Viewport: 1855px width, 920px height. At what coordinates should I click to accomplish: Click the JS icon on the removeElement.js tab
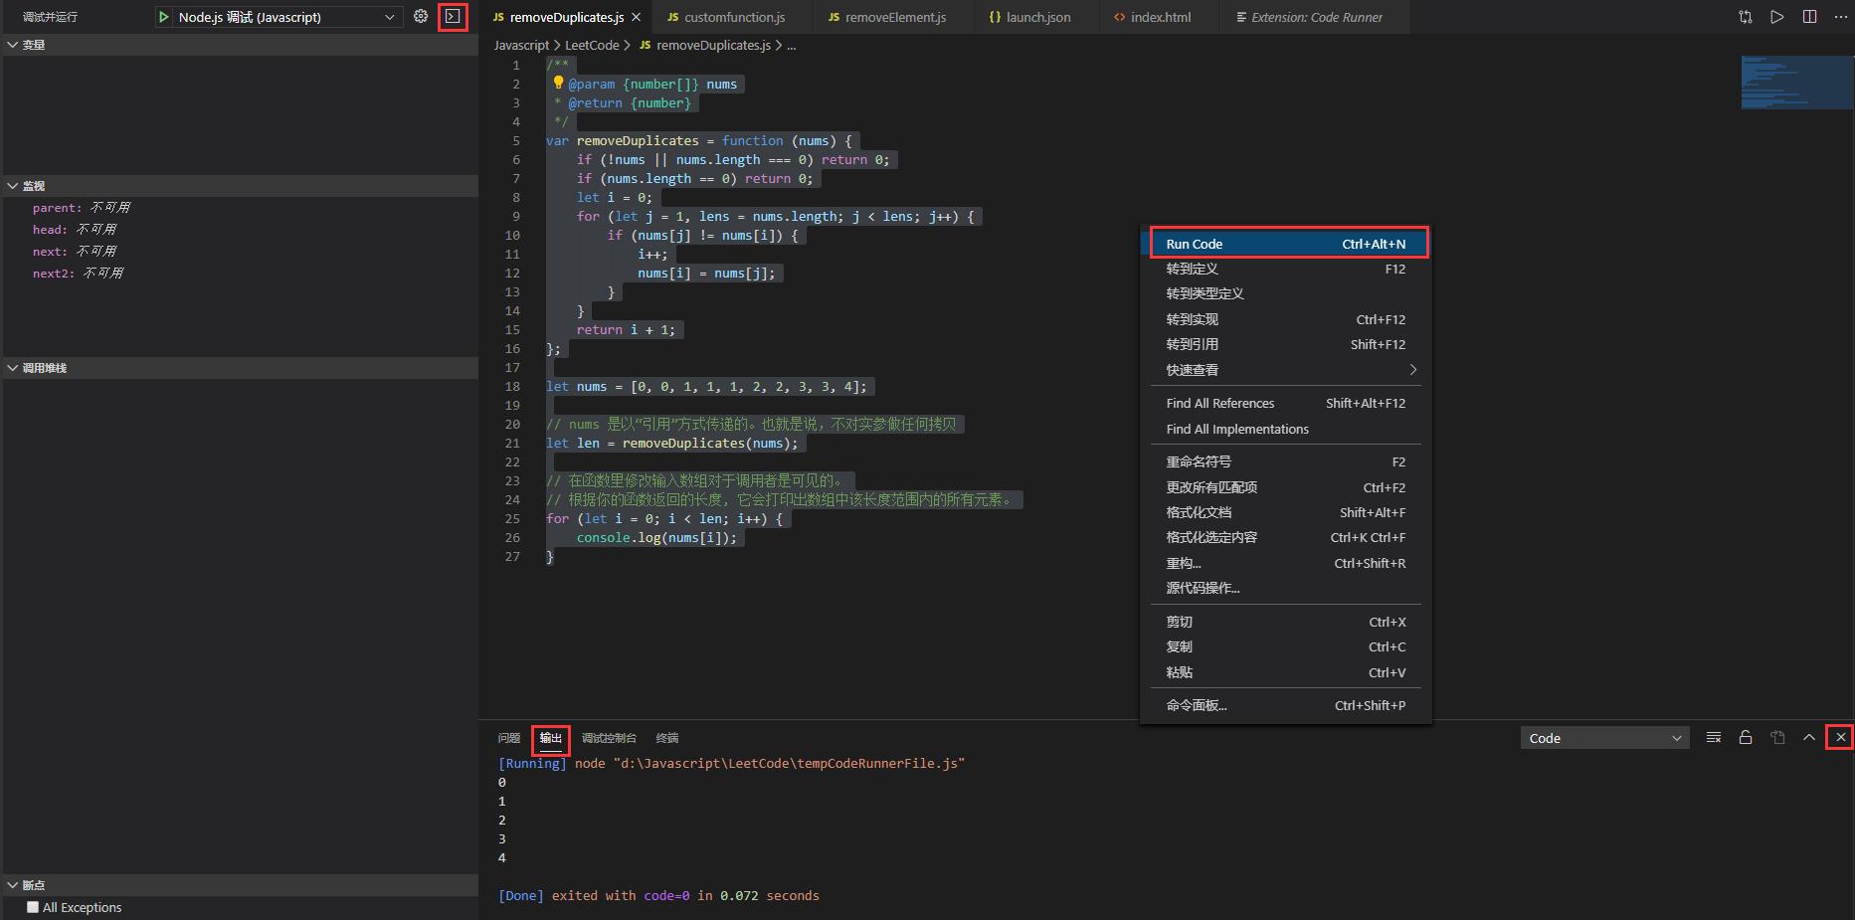pos(835,17)
